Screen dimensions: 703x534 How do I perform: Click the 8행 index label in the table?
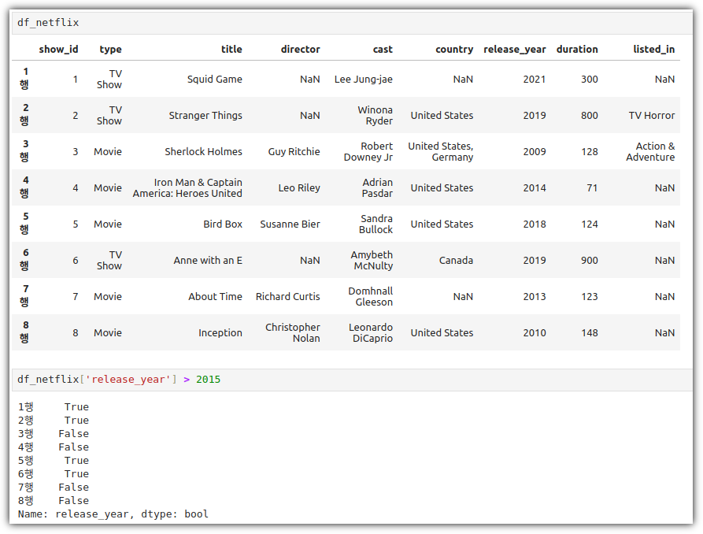click(x=25, y=332)
